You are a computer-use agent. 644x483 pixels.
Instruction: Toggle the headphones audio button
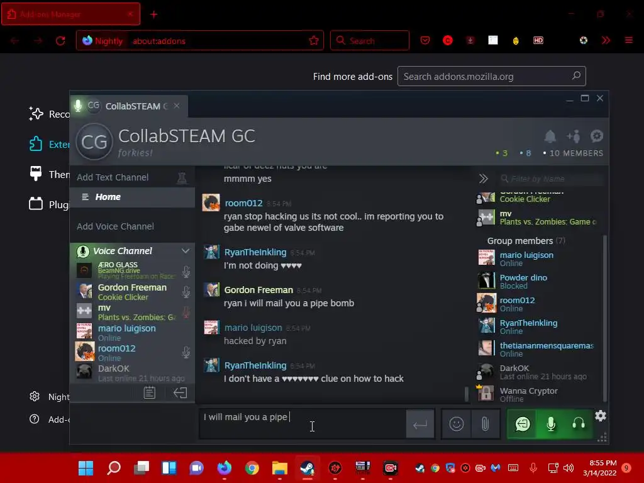coord(579,424)
